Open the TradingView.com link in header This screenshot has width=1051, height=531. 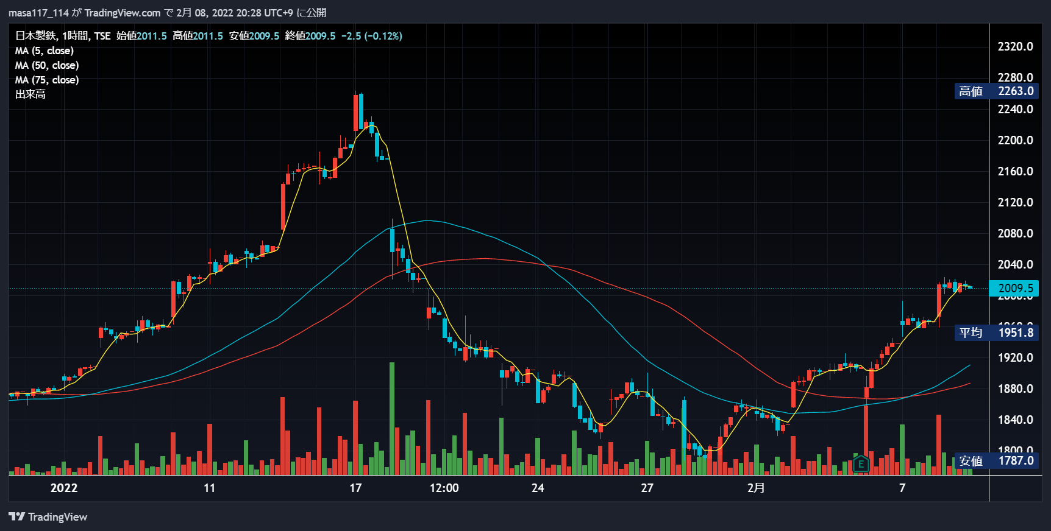(123, 13)
